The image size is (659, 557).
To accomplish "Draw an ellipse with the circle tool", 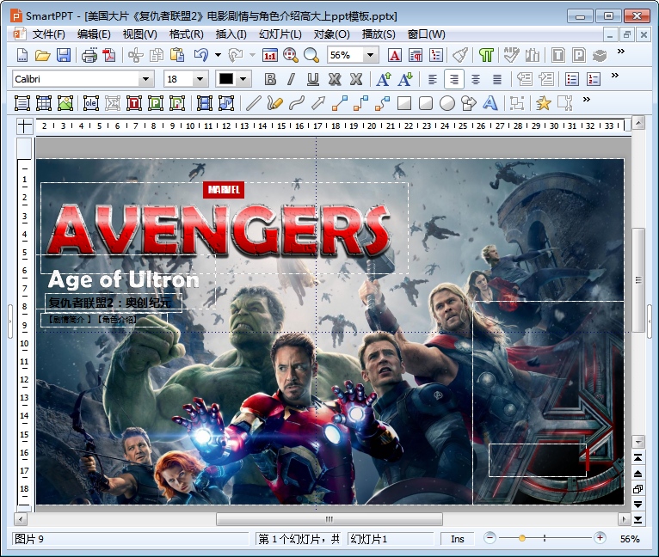I will tap(447, 103).
